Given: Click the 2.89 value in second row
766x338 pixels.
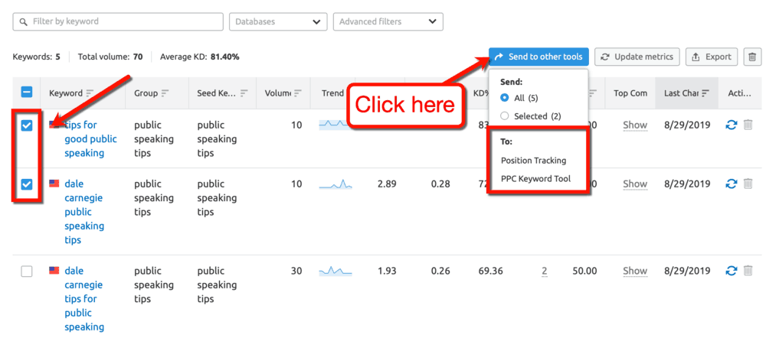Looking at the screenshot, I should coord(387,184).
